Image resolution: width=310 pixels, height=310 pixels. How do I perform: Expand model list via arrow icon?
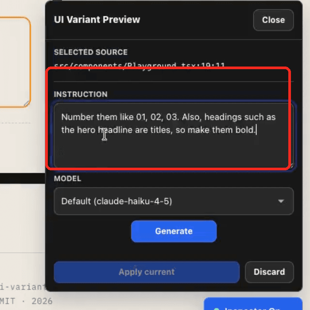point(281,201)
